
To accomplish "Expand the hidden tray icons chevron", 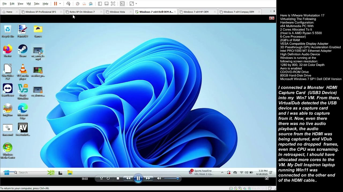I will [222, 173].
